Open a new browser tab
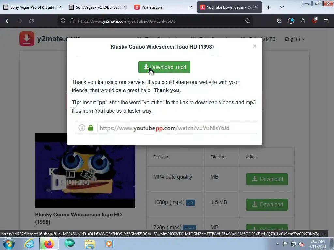This screenshot has width=334, height=250. pos(269,7)
